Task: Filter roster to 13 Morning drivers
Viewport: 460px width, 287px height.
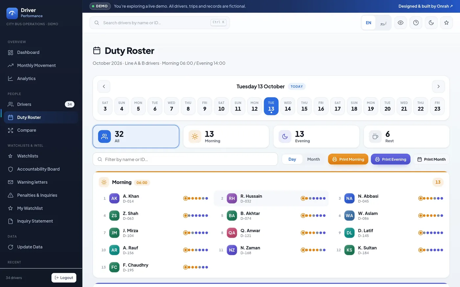Action: click(226, 136)
